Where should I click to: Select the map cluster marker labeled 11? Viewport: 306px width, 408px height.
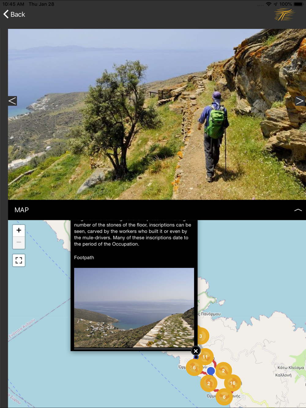[205, 357]
